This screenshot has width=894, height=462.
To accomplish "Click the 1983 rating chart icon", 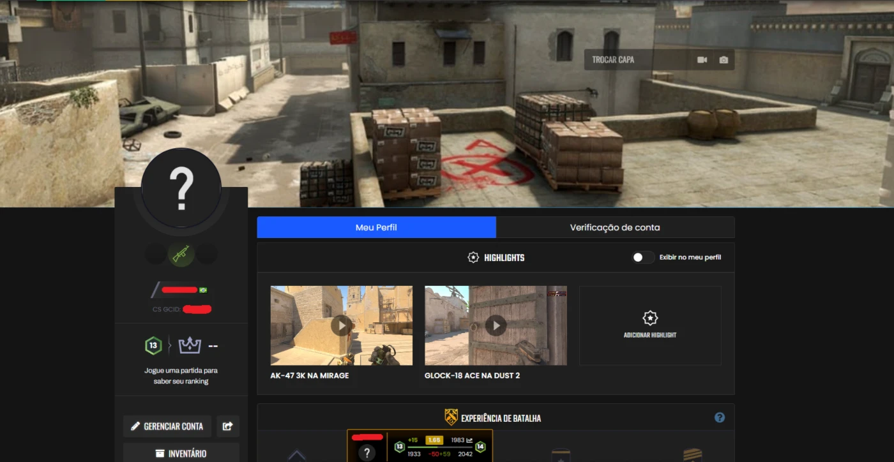I will (469, 440).
